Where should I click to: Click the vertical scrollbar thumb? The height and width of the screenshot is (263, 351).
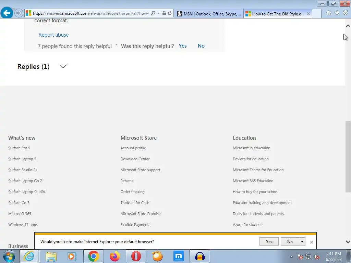coord(348,156)
